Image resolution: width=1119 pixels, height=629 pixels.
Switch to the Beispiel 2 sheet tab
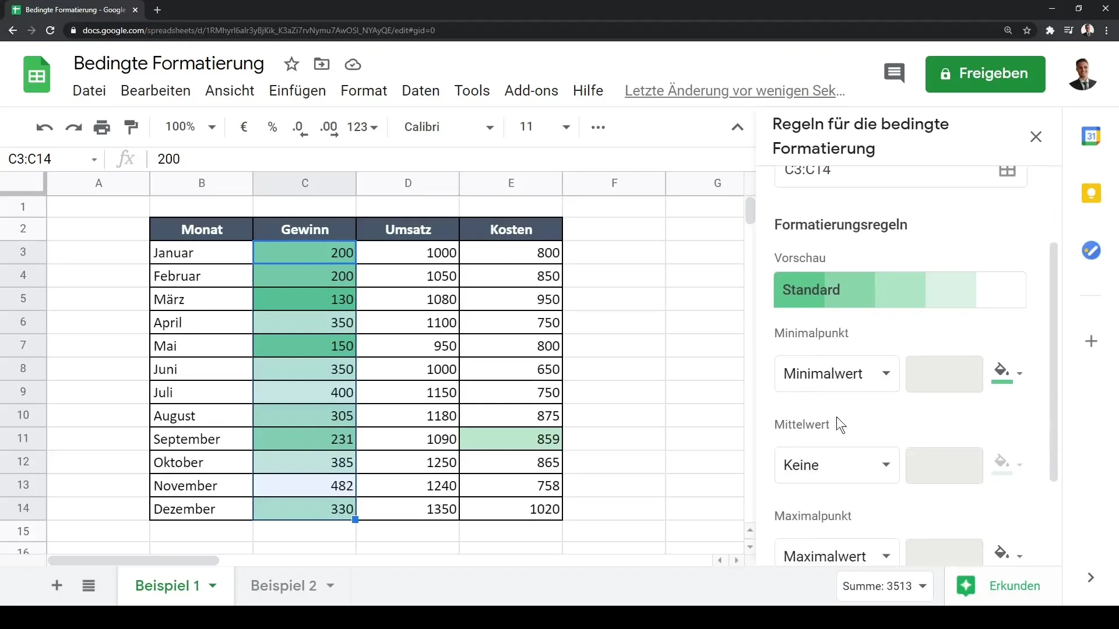[283, 586]
